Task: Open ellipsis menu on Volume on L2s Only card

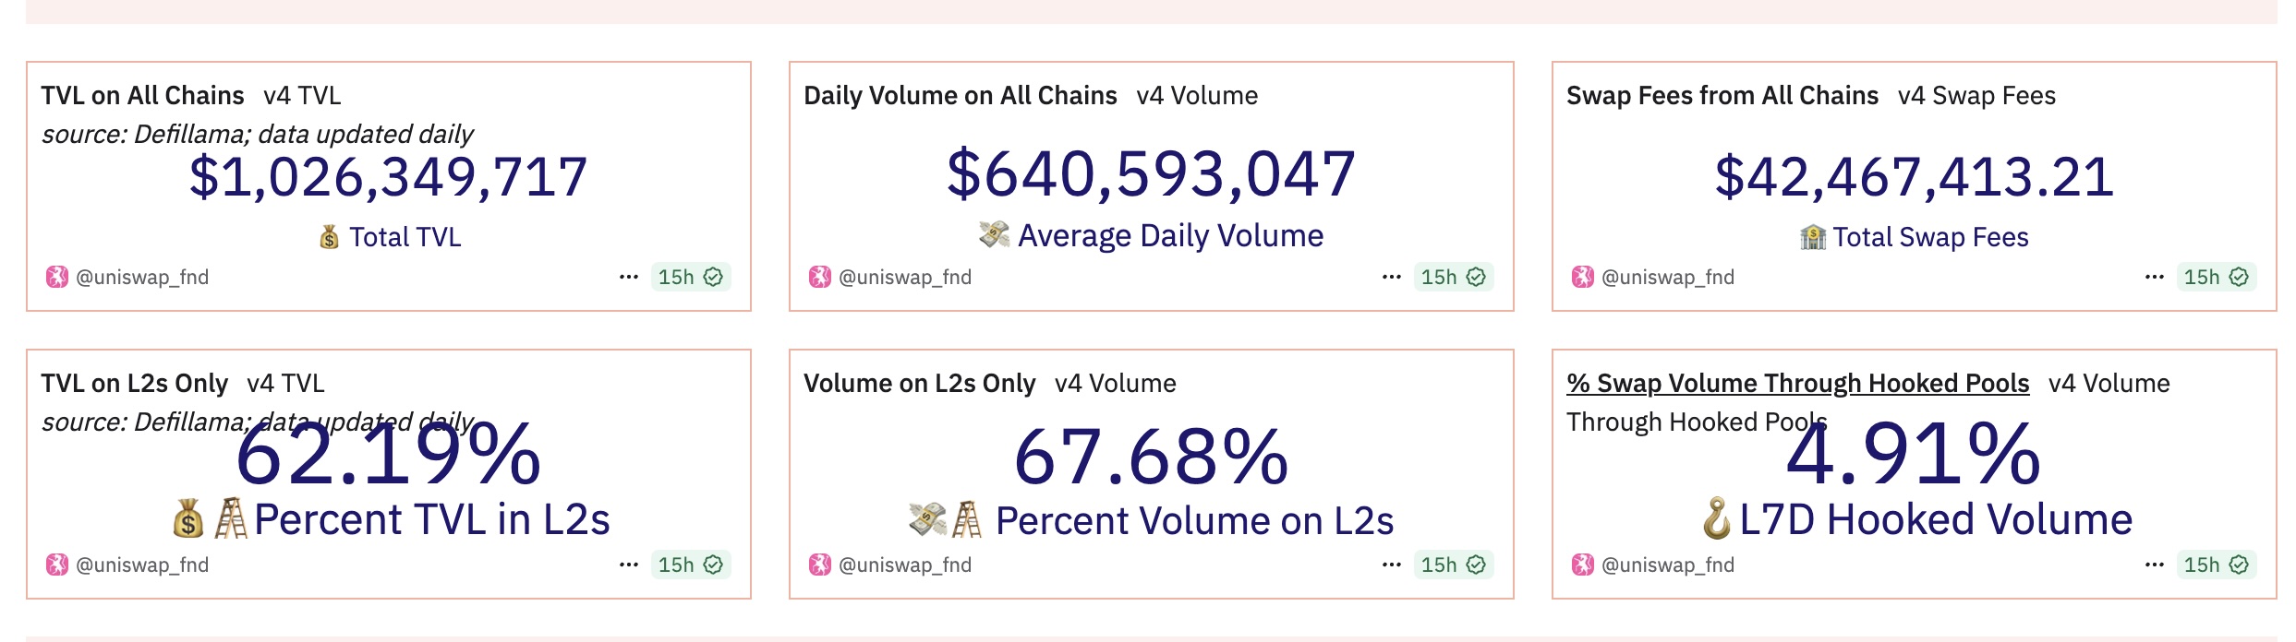Action: coord(1392,565)
